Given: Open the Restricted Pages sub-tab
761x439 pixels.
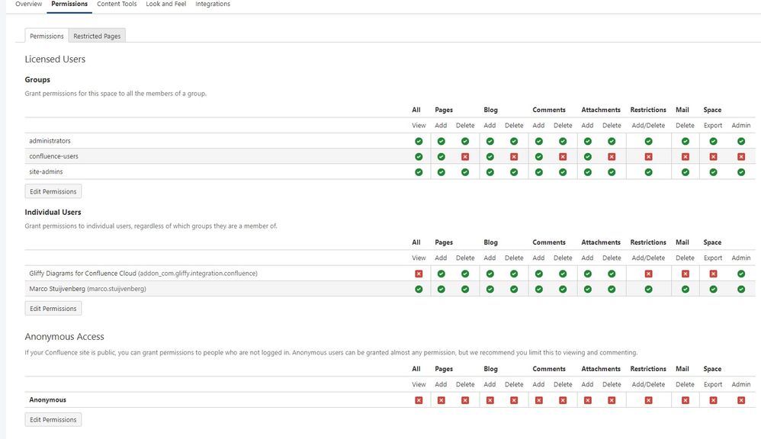Looking at the screenshot, I should (97, 36).
